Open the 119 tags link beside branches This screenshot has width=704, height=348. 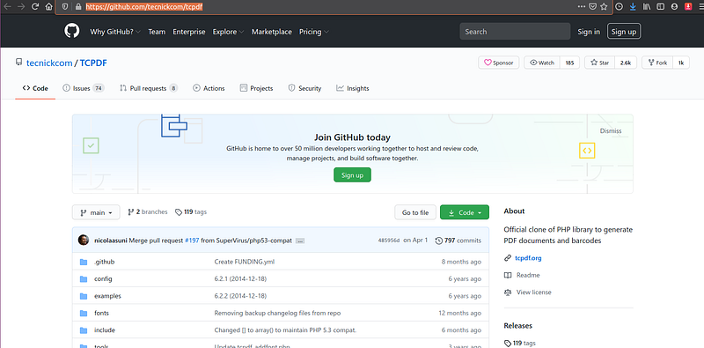191,211
